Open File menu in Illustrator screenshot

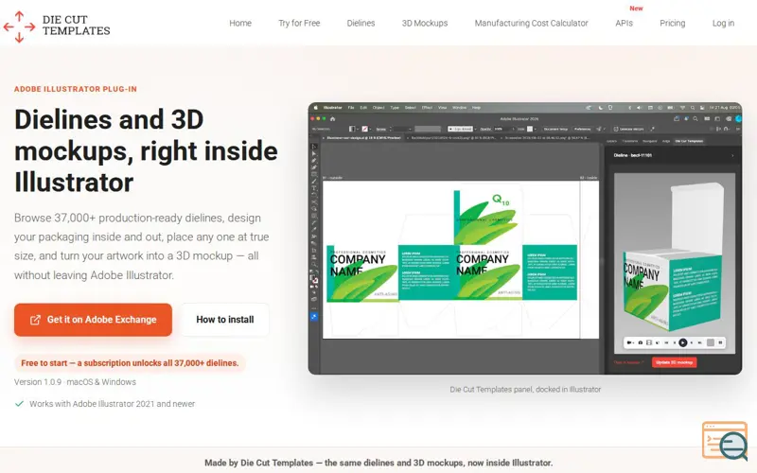351,108
